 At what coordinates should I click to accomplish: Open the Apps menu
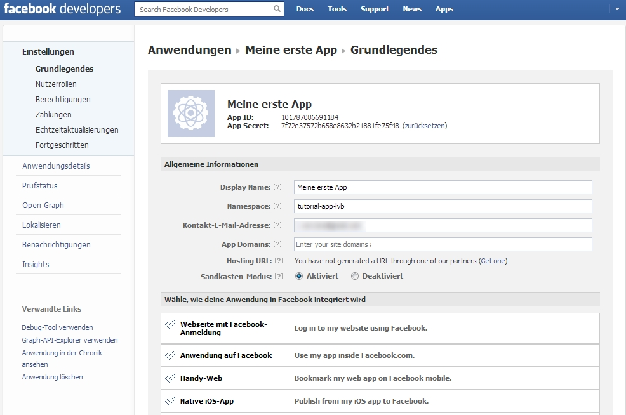point(444,9)
